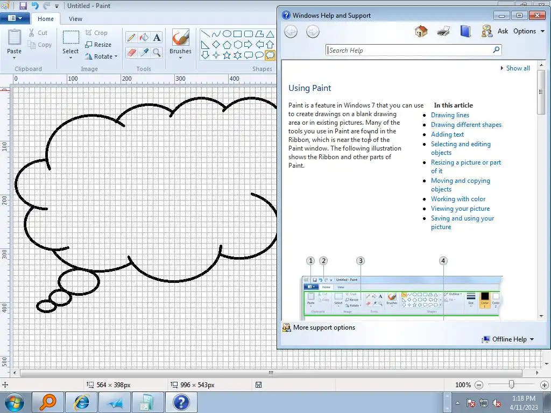Click Ask in the Help toolbar

(x=503, y=31)
